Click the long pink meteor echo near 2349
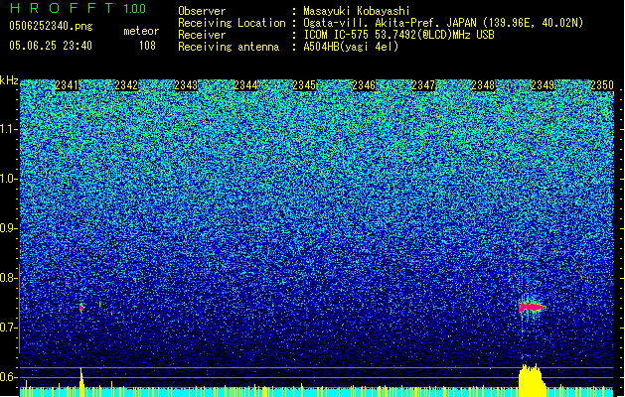Viewport: 625px width, 397px height. pos(532,307)
